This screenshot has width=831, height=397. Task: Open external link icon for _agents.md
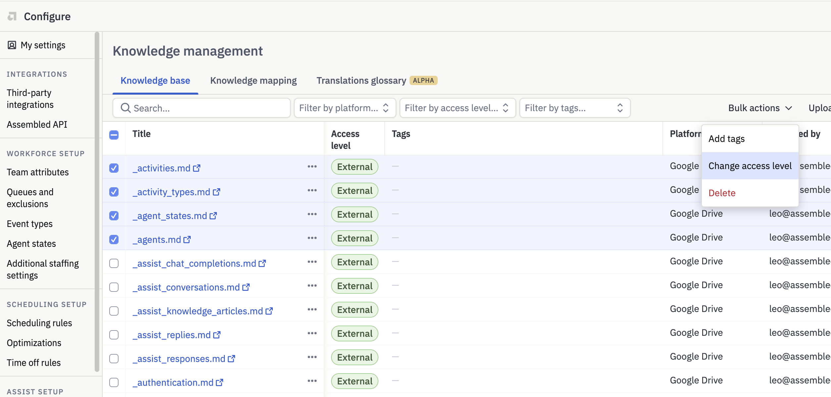pyautogui.click(x=187, y=240)
